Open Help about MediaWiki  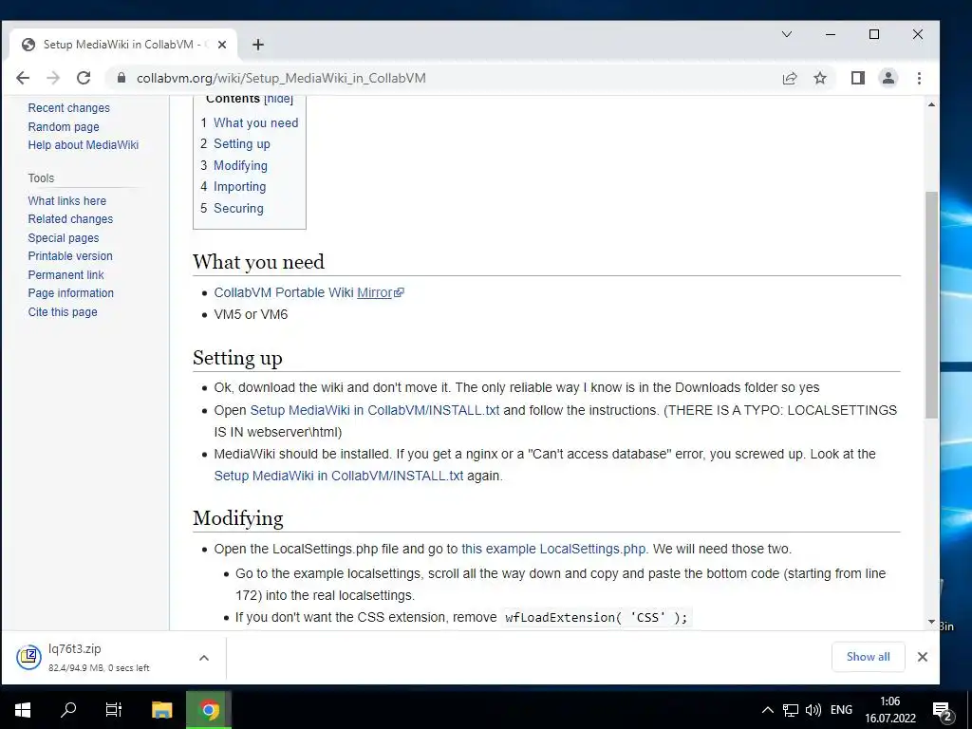click(x=84, y=145)
